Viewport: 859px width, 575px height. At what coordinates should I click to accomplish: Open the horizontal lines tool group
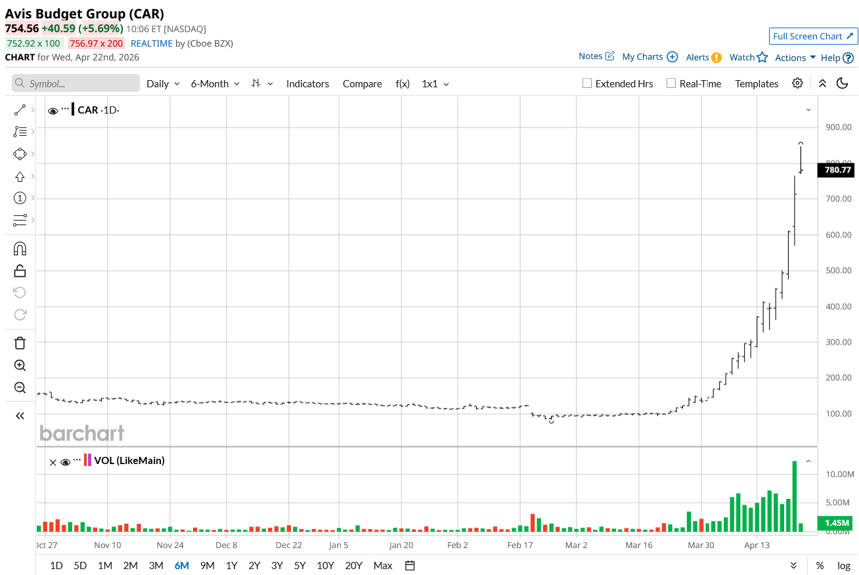pyautogui.click(x=20, y=220)
